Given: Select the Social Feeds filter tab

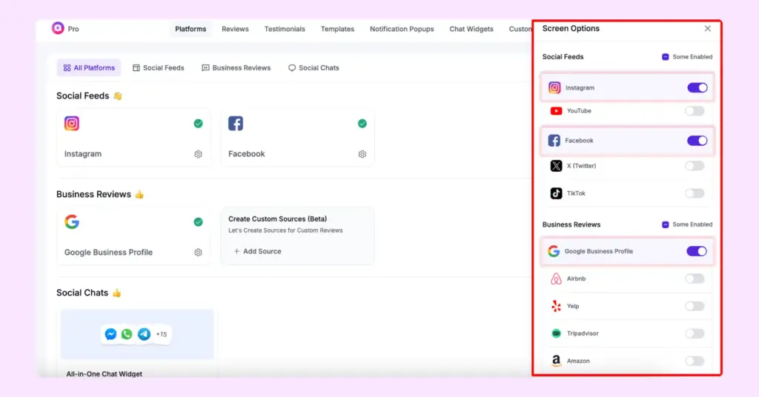Looking at the screenshot, I should pyautogui.click(x=159, y=67).
